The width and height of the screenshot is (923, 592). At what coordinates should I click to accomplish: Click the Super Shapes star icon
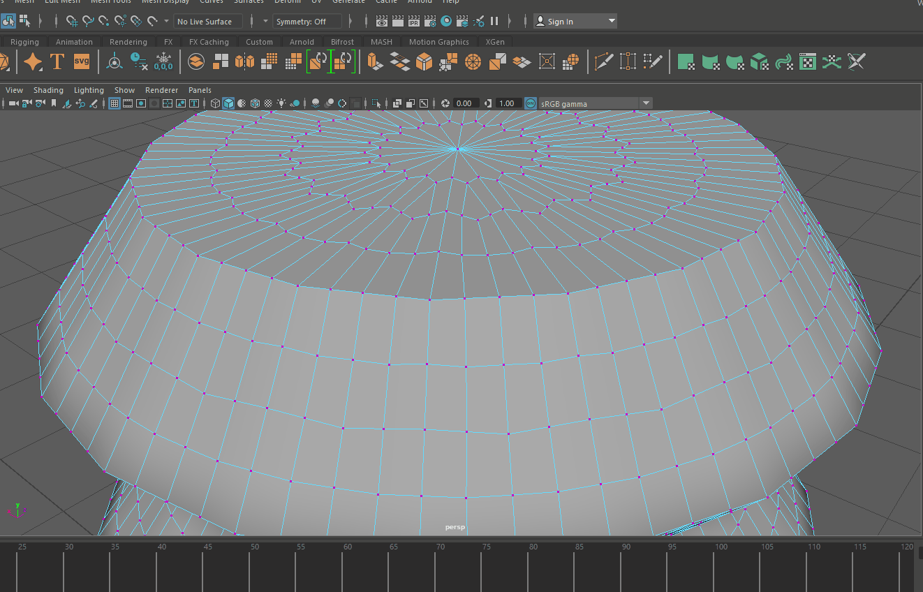pyautogui.click(x=33, y=62)
